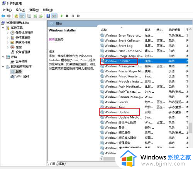Select 计算机管理(本地) root node

[17, 23]
